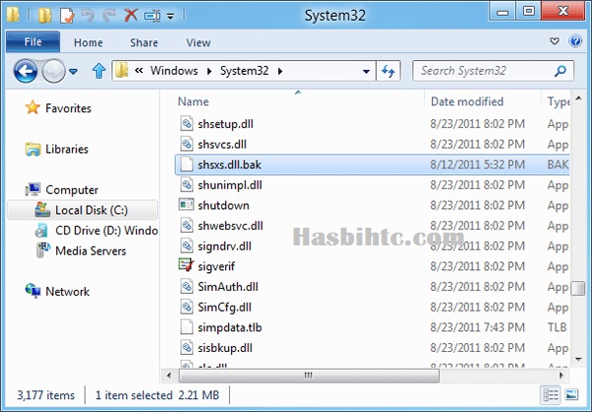Viewport: 592px width, 412px height.
Task: Expand the ribbon with chevron arrow
Action: [x=555, y=40]
